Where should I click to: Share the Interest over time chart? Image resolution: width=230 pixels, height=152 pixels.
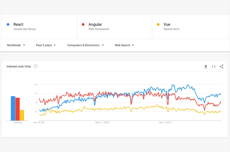click(221, 67)
